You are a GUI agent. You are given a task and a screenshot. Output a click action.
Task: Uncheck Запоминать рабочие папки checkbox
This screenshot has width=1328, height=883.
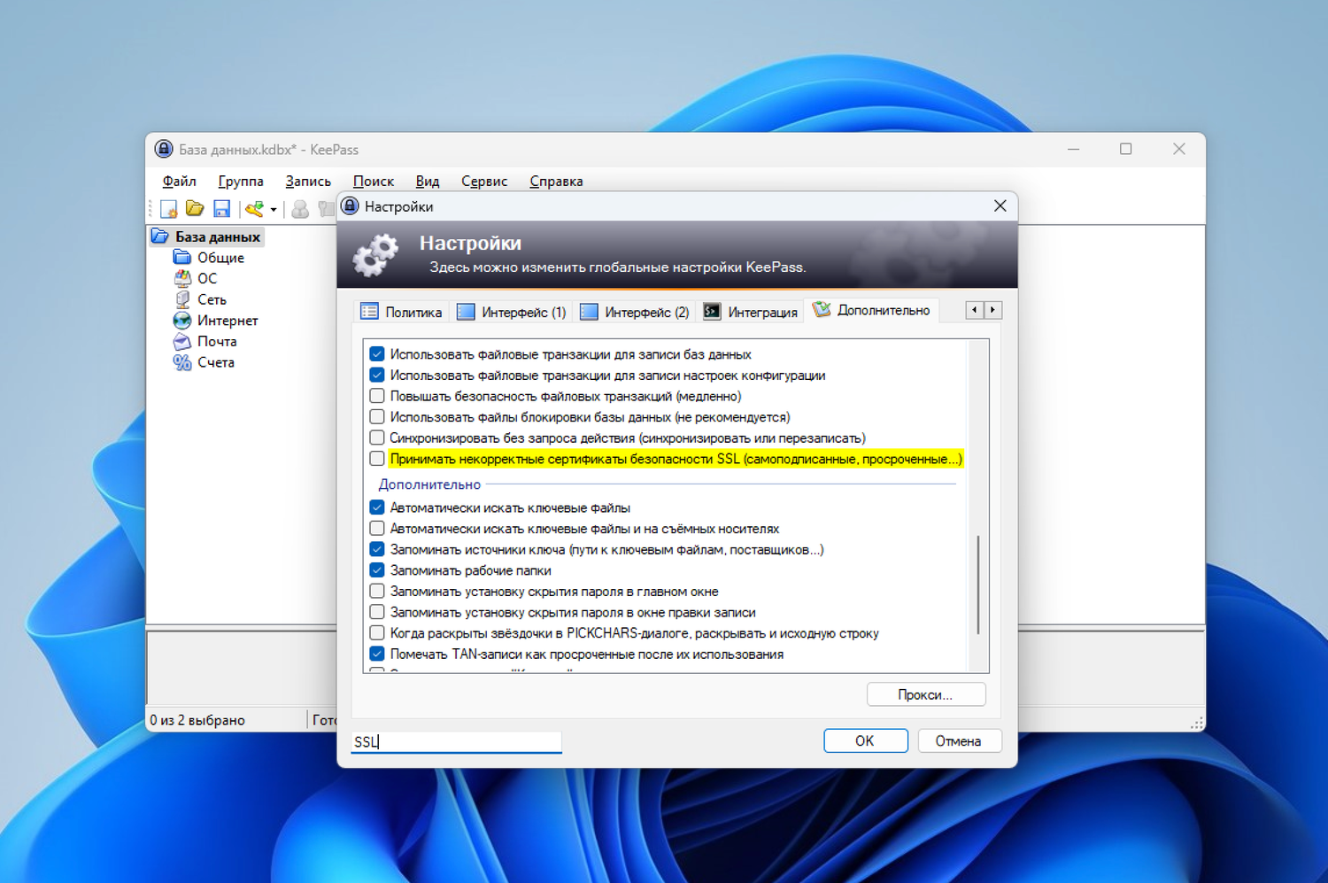coord(377,570)
